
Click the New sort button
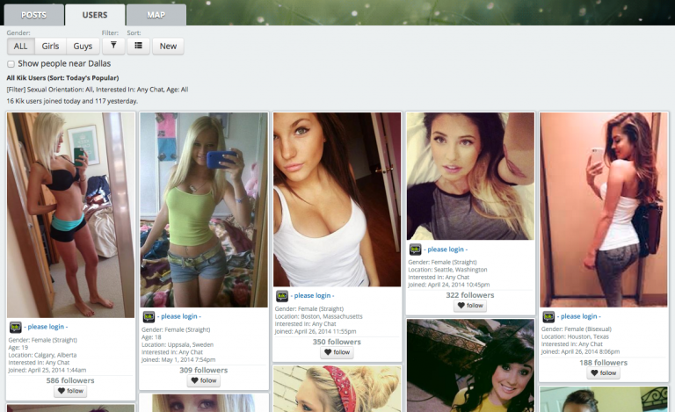168,47
